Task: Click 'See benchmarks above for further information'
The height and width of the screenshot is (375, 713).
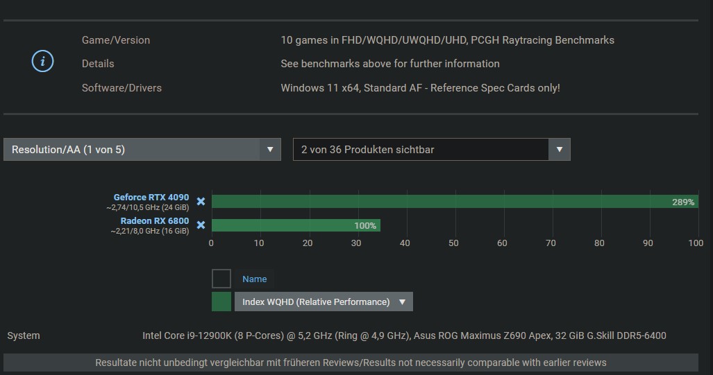Action: click(x=390, y=64)
